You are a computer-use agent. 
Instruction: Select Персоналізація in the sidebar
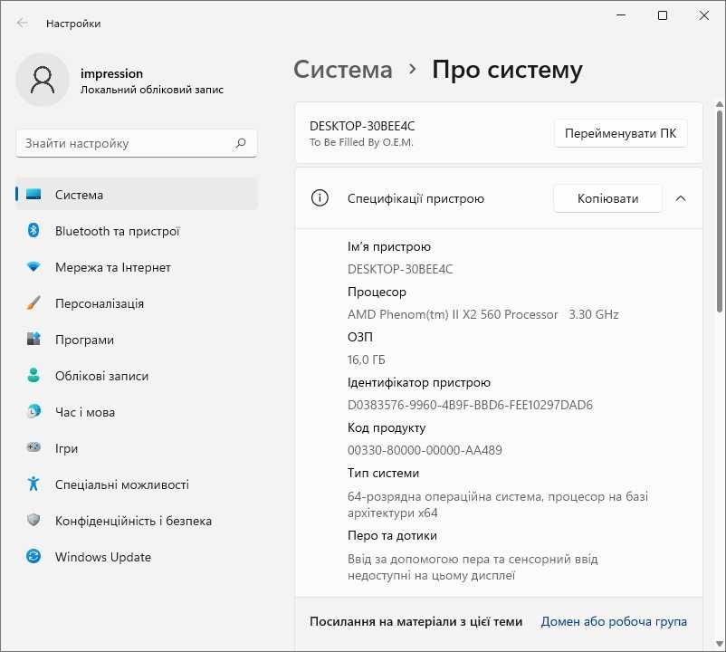click(137, 302)
